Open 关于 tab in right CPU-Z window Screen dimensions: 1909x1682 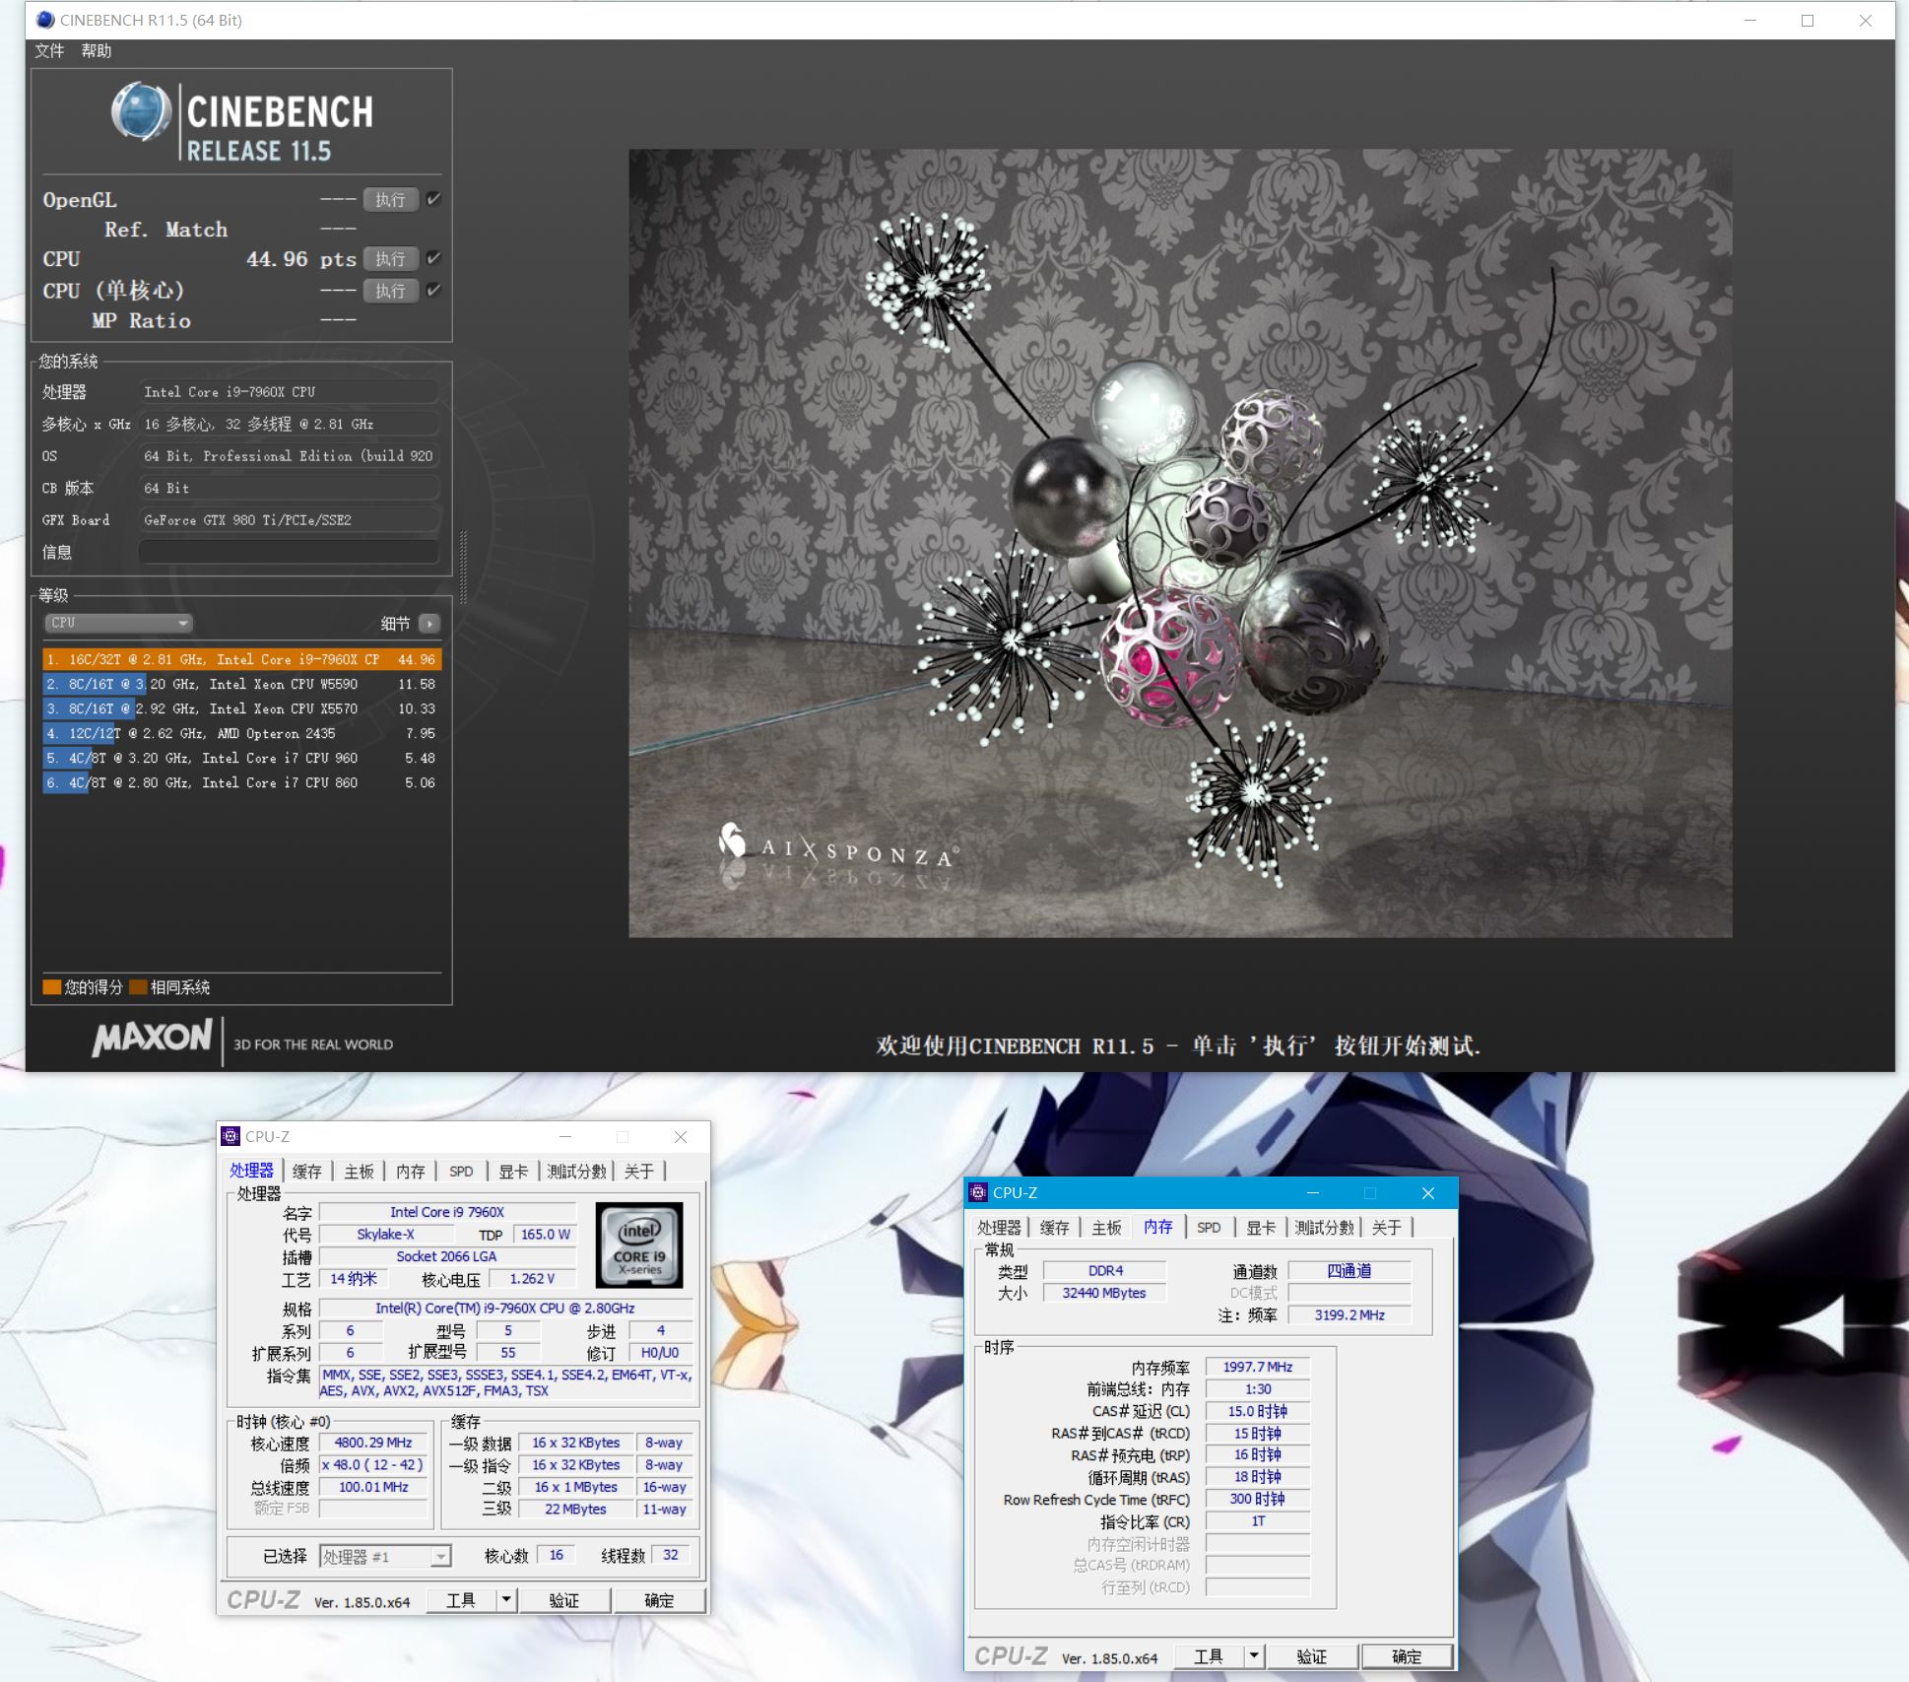pos(1387,1227)
